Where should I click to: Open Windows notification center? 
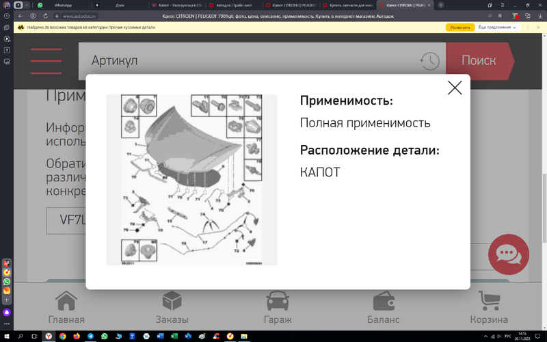537,337
